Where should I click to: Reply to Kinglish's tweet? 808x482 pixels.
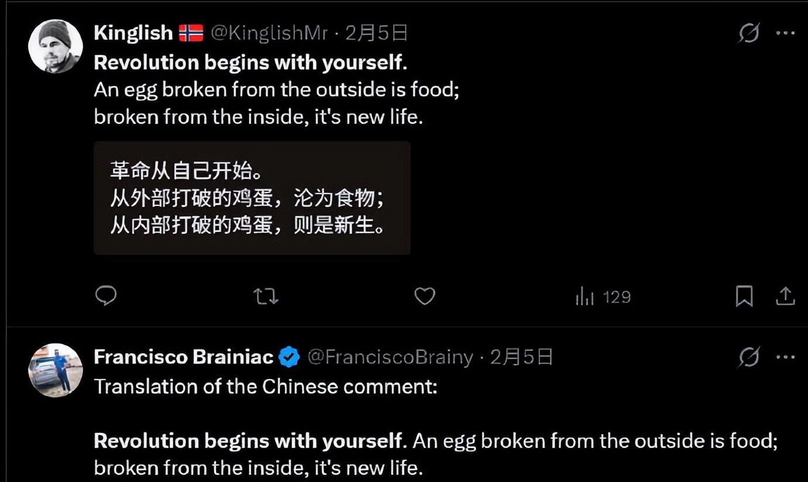pos(106,296)
